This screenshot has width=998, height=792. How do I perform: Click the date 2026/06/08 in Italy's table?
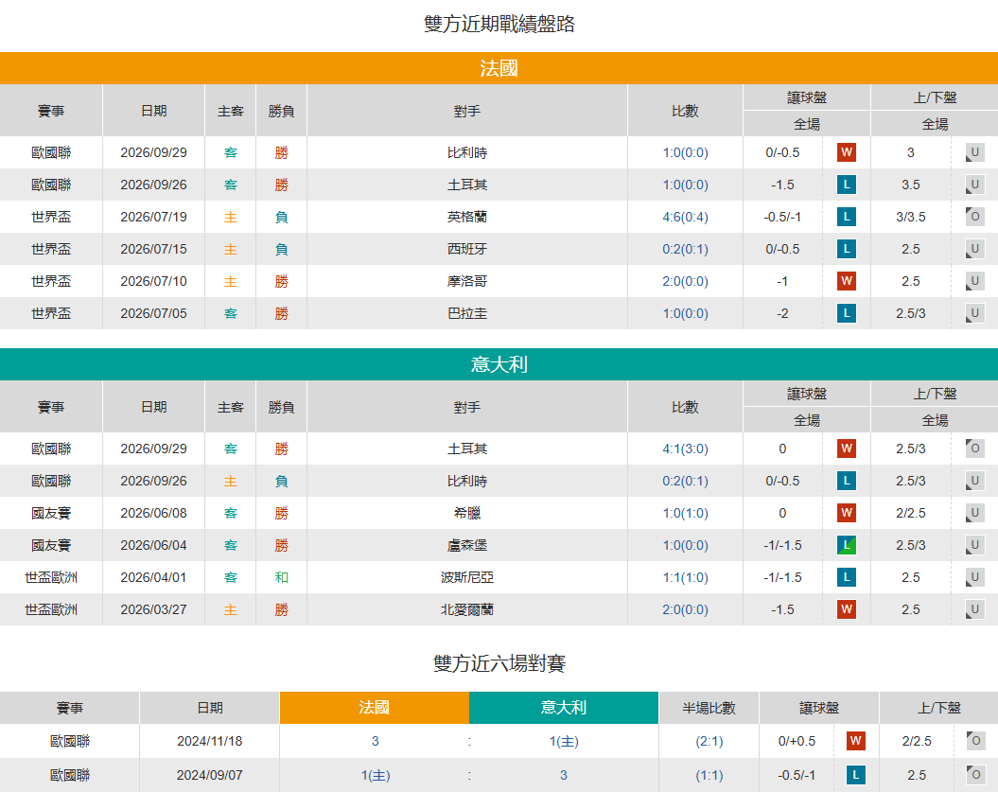(x=153, y=513)
